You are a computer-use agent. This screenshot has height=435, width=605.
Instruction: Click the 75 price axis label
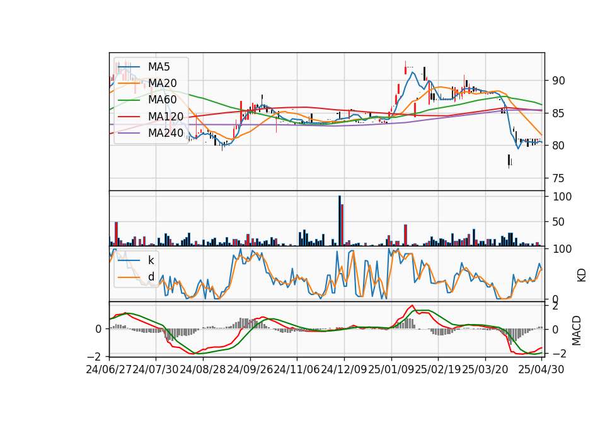coord(558,178)
